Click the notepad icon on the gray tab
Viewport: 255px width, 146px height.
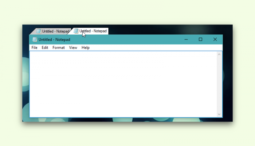pos(39,31)
